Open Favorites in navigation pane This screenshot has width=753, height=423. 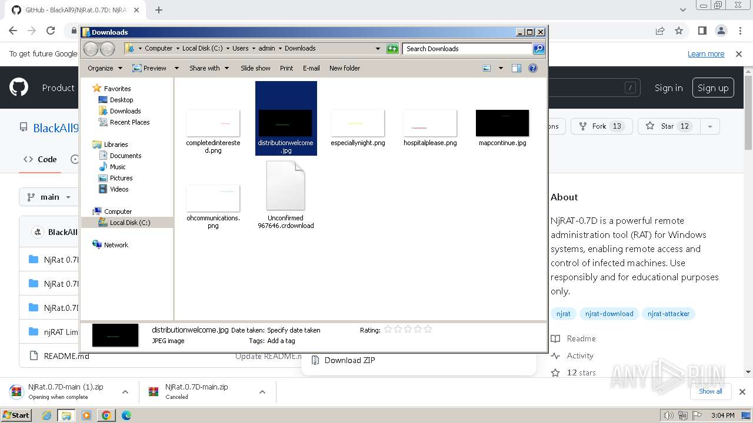(x=117, y=89)
